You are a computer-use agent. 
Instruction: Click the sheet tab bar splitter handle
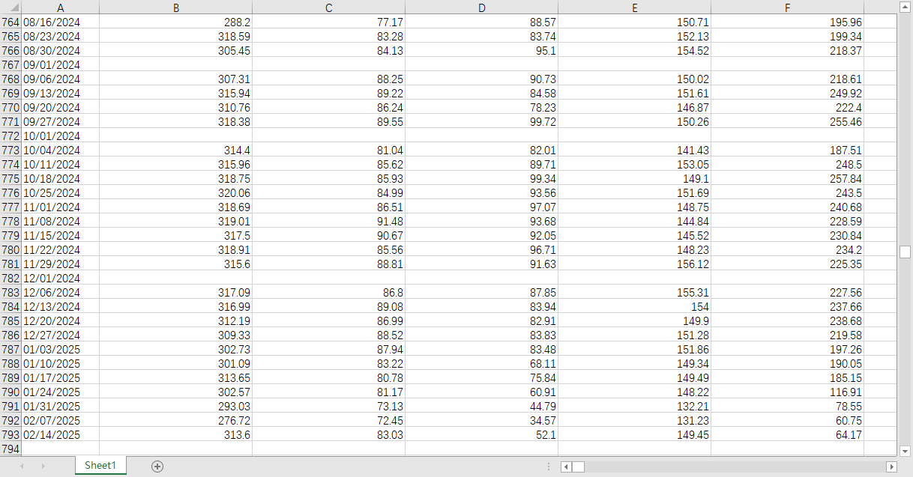click(549, 467)
